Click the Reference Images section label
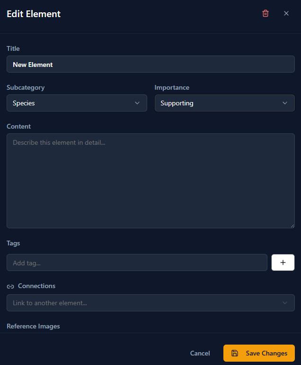Image resolution: width=301 pixels, height=365 pixels. tap(33, 326)
